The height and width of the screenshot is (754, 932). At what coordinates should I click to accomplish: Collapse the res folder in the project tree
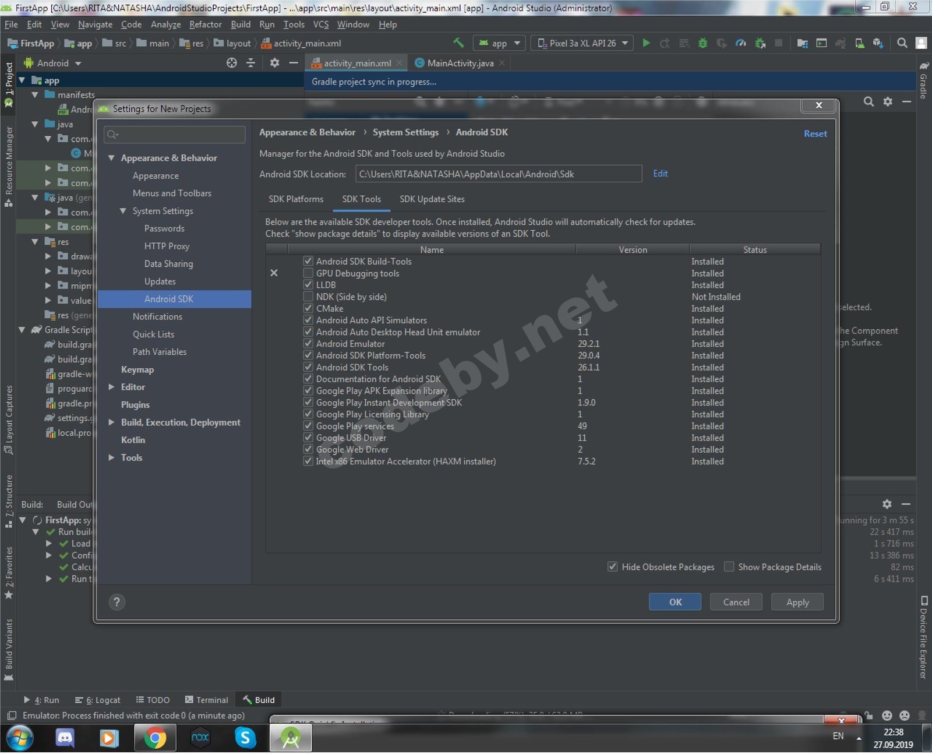pos(35,242)
